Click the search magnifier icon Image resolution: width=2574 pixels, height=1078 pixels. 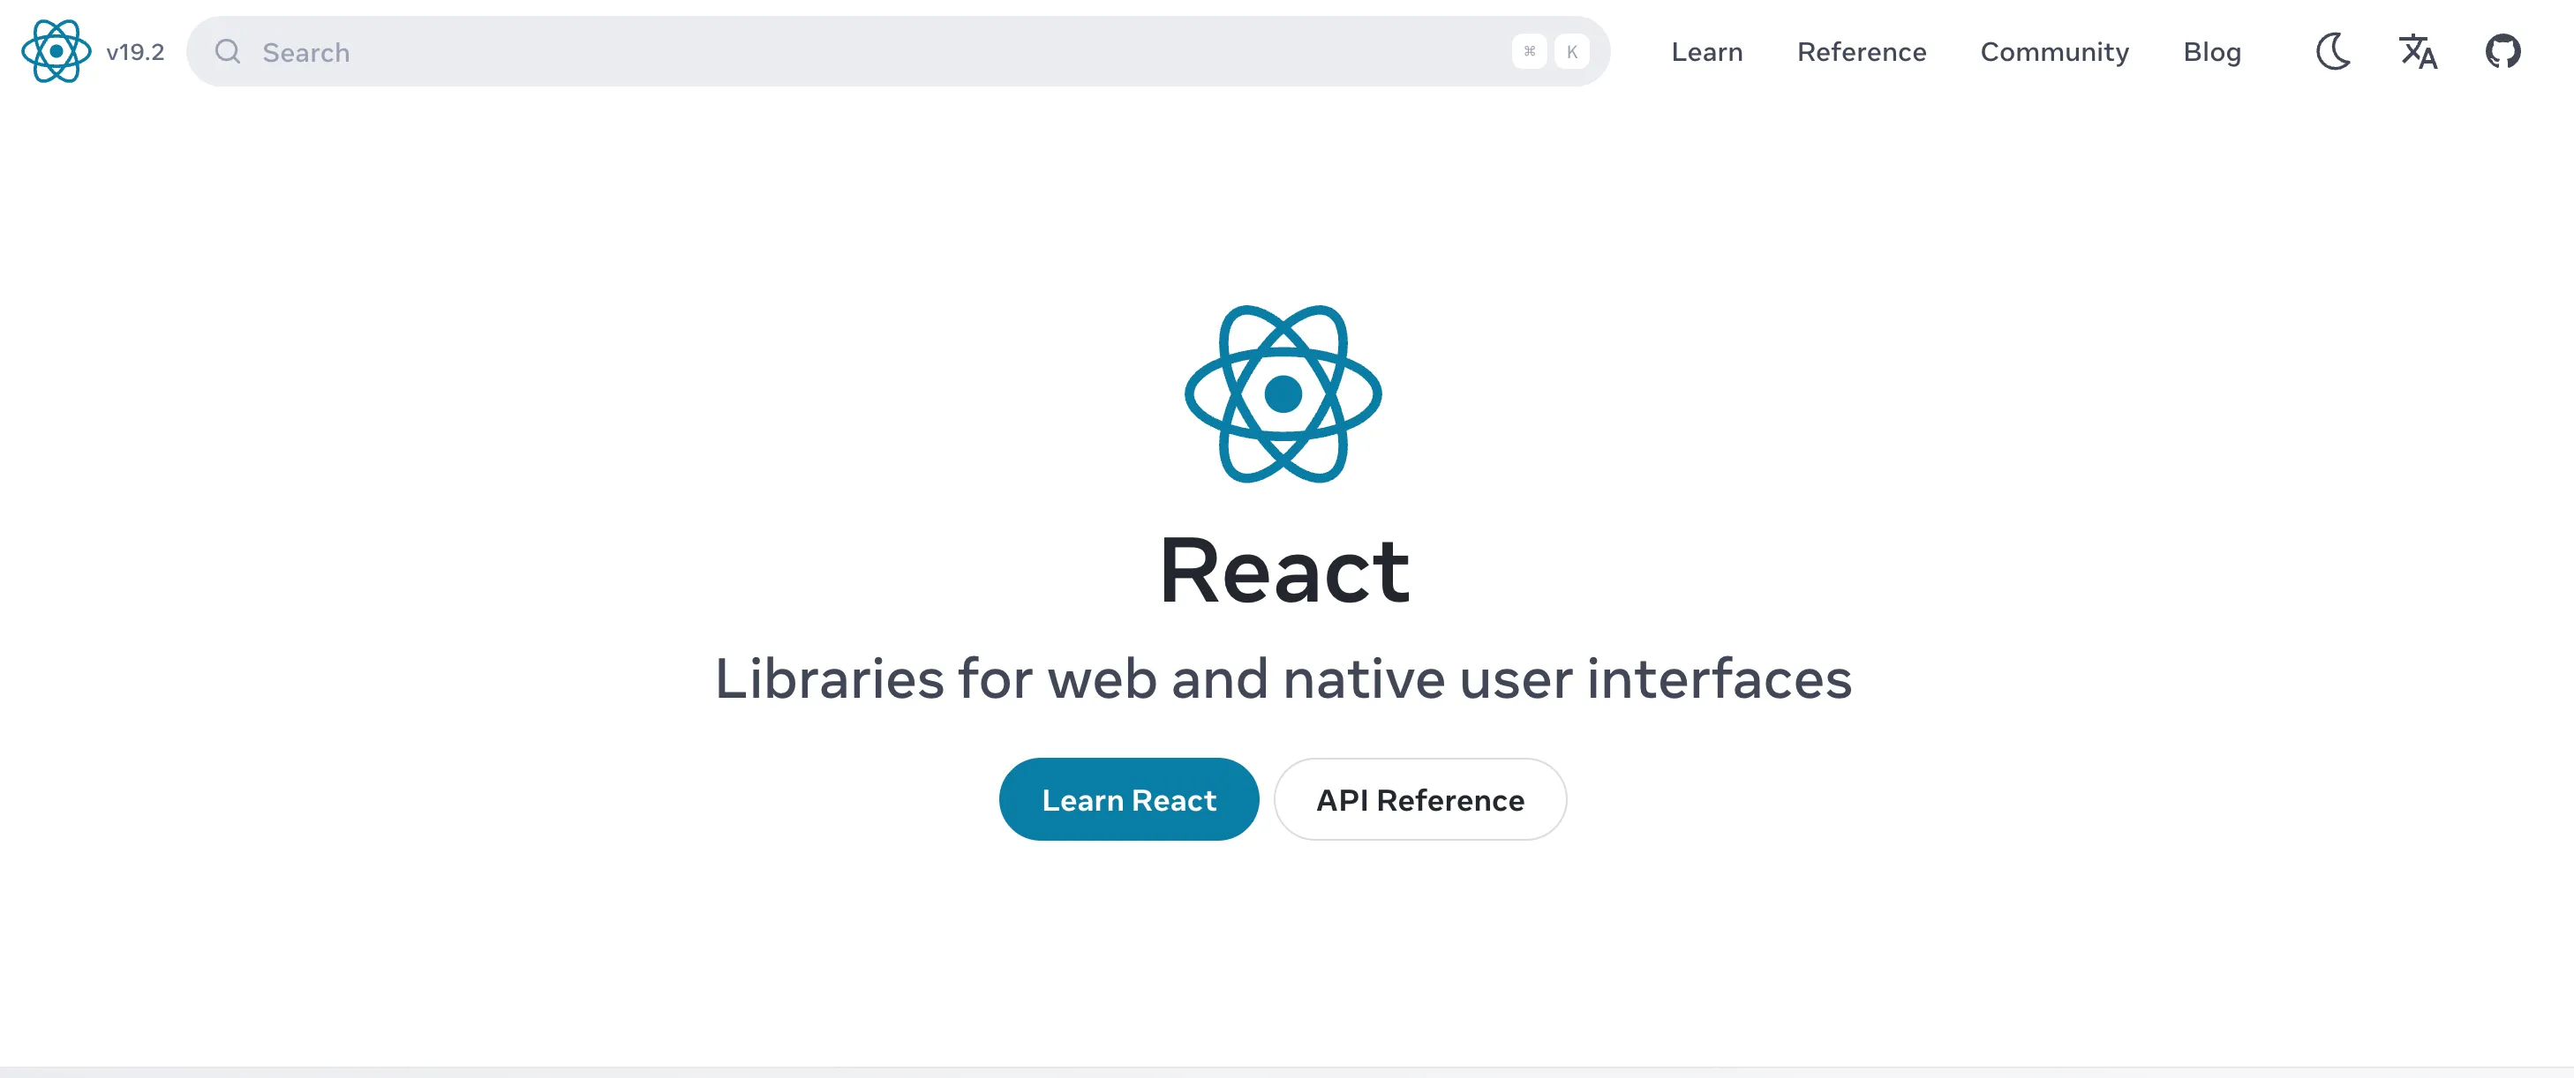click(x=228, y=52)
